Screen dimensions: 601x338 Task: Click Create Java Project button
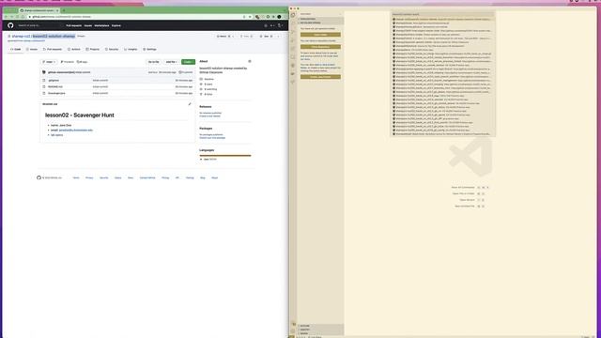point(320,77)
